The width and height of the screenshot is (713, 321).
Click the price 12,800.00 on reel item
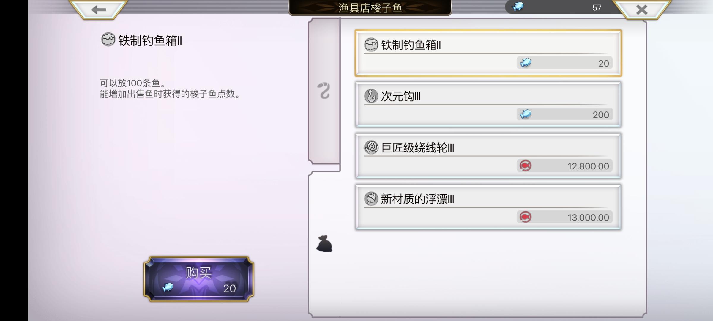(x=588, y=166)
